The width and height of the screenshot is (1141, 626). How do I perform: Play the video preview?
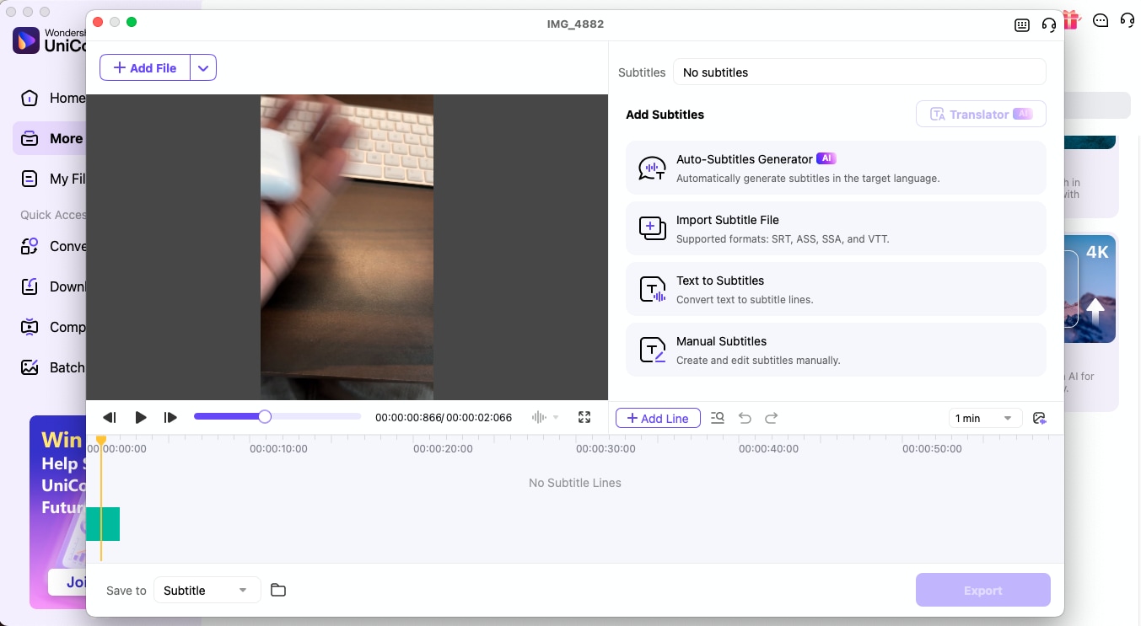point(141,417)
